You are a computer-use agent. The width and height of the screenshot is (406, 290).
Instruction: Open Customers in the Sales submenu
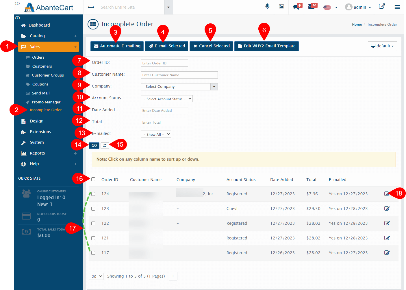click(x=42, y=66)
